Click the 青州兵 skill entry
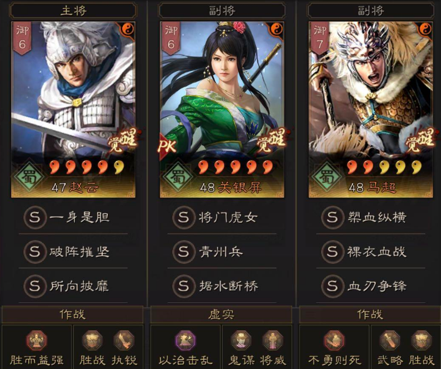Image resolution: width=441 pixels, height=369 pixels. point(222,252)
